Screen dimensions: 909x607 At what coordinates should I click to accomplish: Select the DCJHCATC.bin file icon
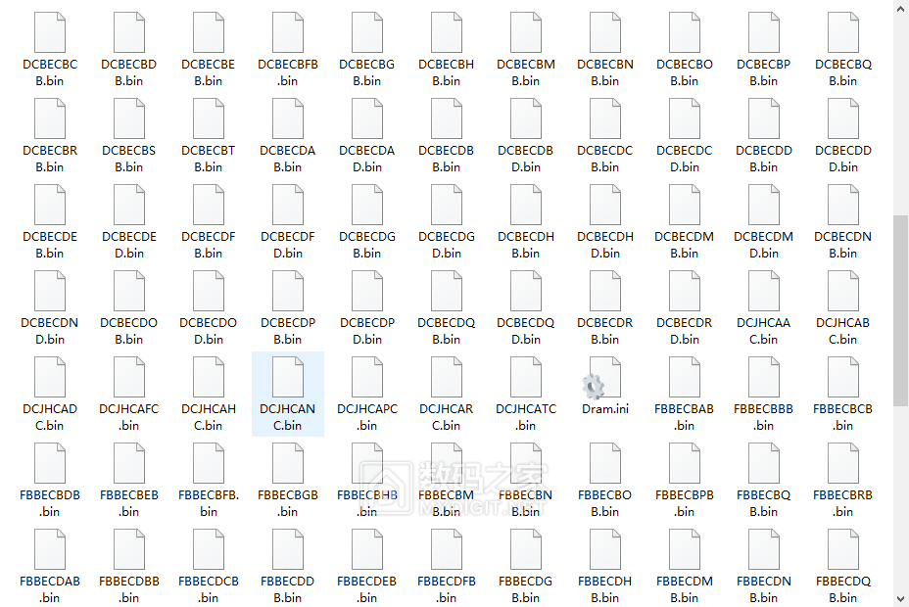pyautogui.click(x=526, y=378)
